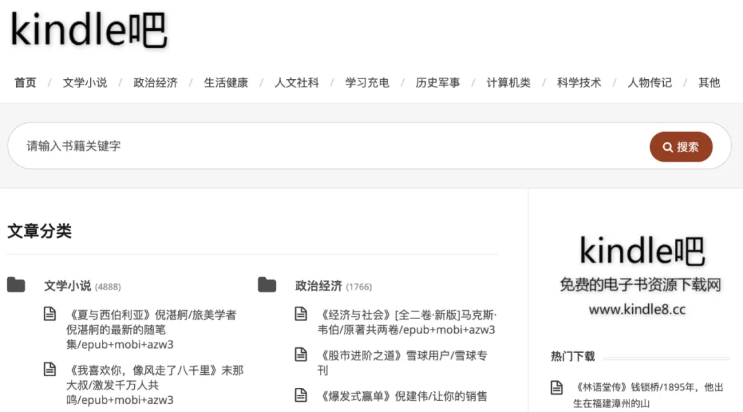Click document icon next to 《经济与社会》
743x412 pixels.
point(301,314)
